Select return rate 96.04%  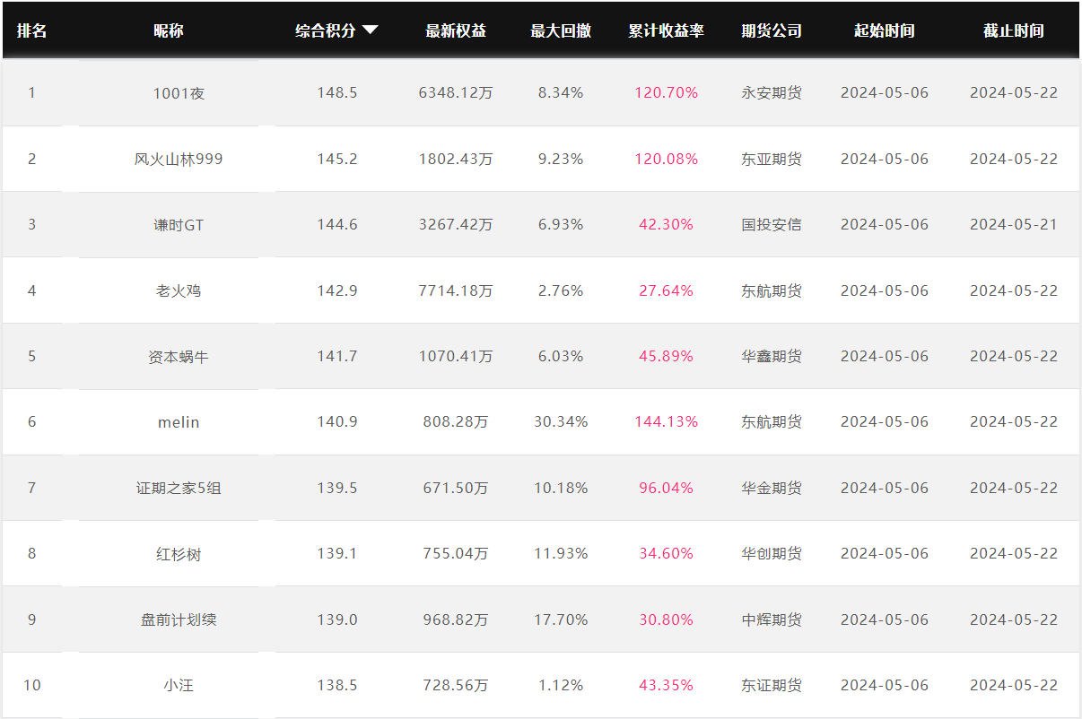click(667, 488)
